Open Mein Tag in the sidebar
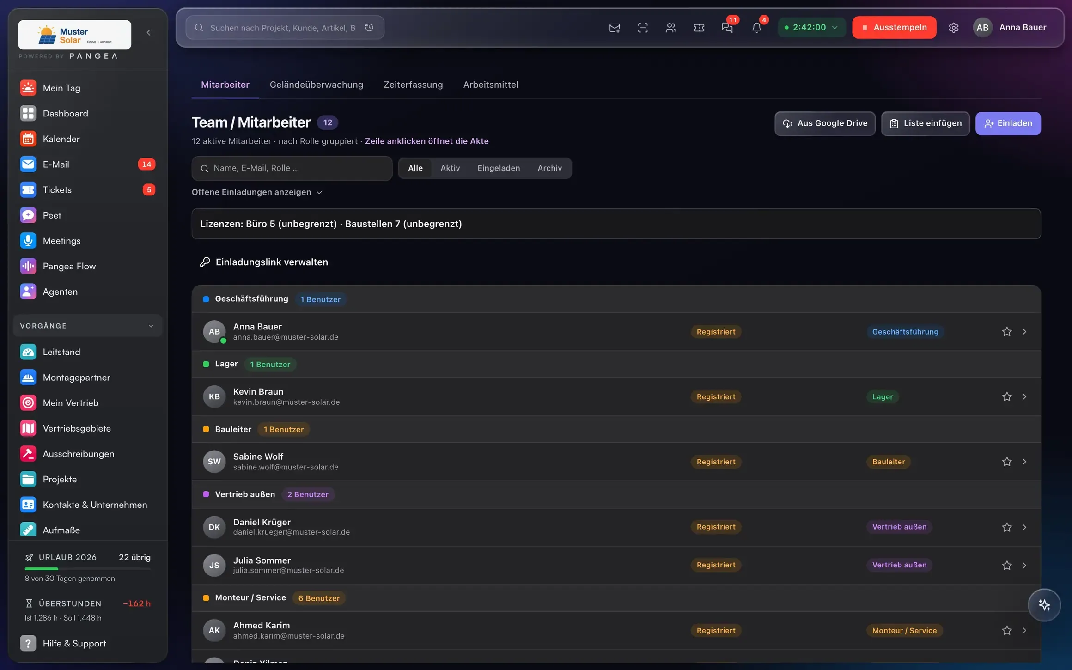Image resolution: width=1072 pixels, height=670 pixels. [x=87, y=88]
